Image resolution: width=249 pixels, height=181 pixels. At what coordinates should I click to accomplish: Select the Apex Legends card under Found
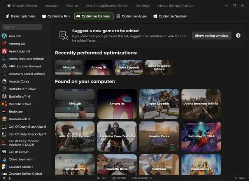point(159,104)
